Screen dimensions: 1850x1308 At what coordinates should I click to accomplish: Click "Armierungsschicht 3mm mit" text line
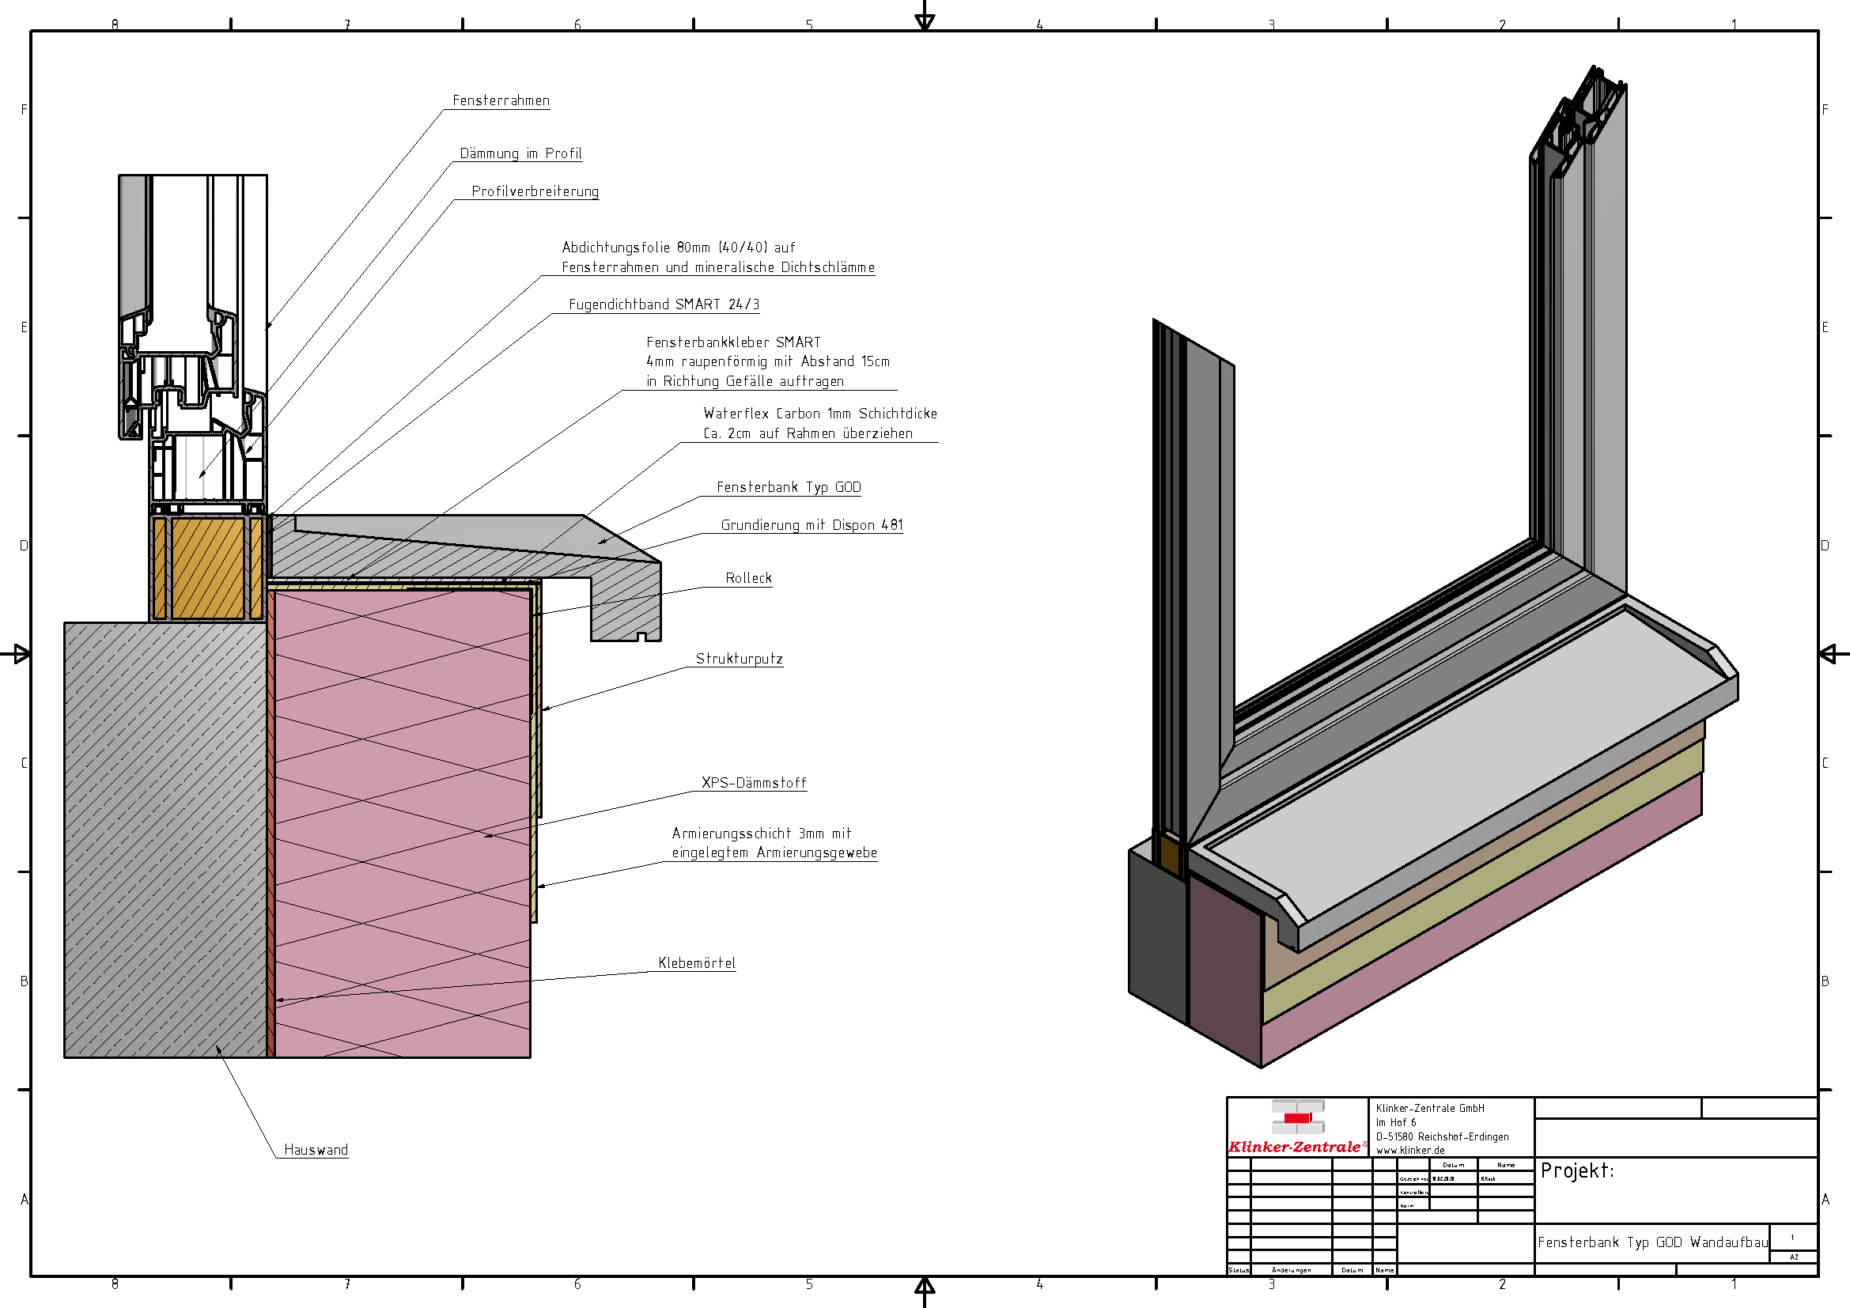point(762,834)
